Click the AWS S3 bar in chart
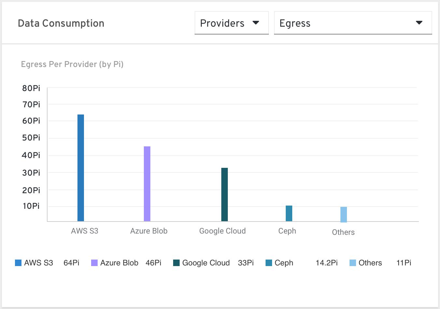Screen dimensions: 440x309 (81, 168)
